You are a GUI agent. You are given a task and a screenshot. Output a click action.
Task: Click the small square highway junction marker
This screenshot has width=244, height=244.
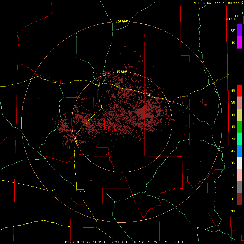tap(78, 190)
